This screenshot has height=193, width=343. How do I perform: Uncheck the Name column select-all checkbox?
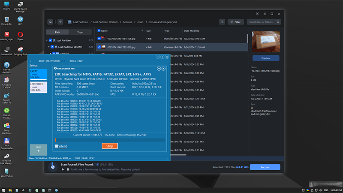pyautogui.click(x=99, y=31)
